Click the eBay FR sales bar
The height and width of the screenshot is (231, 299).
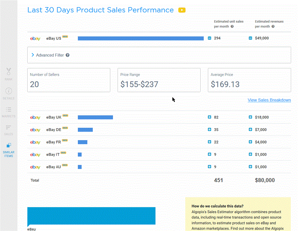(x=82, y=142)
